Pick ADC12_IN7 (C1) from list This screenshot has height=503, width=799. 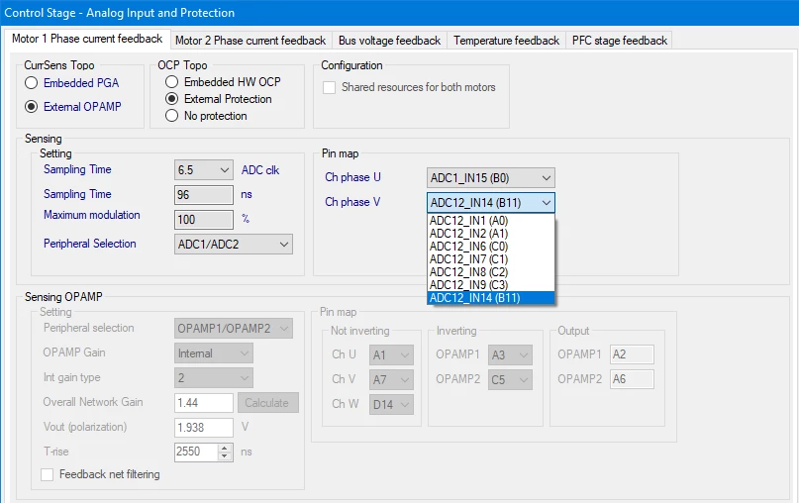[x=491, y=258]
